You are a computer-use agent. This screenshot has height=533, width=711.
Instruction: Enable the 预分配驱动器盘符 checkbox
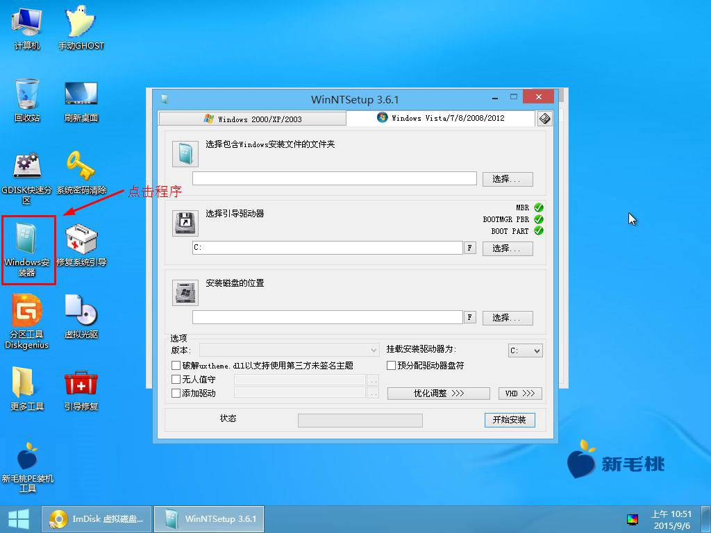(391, 365)
